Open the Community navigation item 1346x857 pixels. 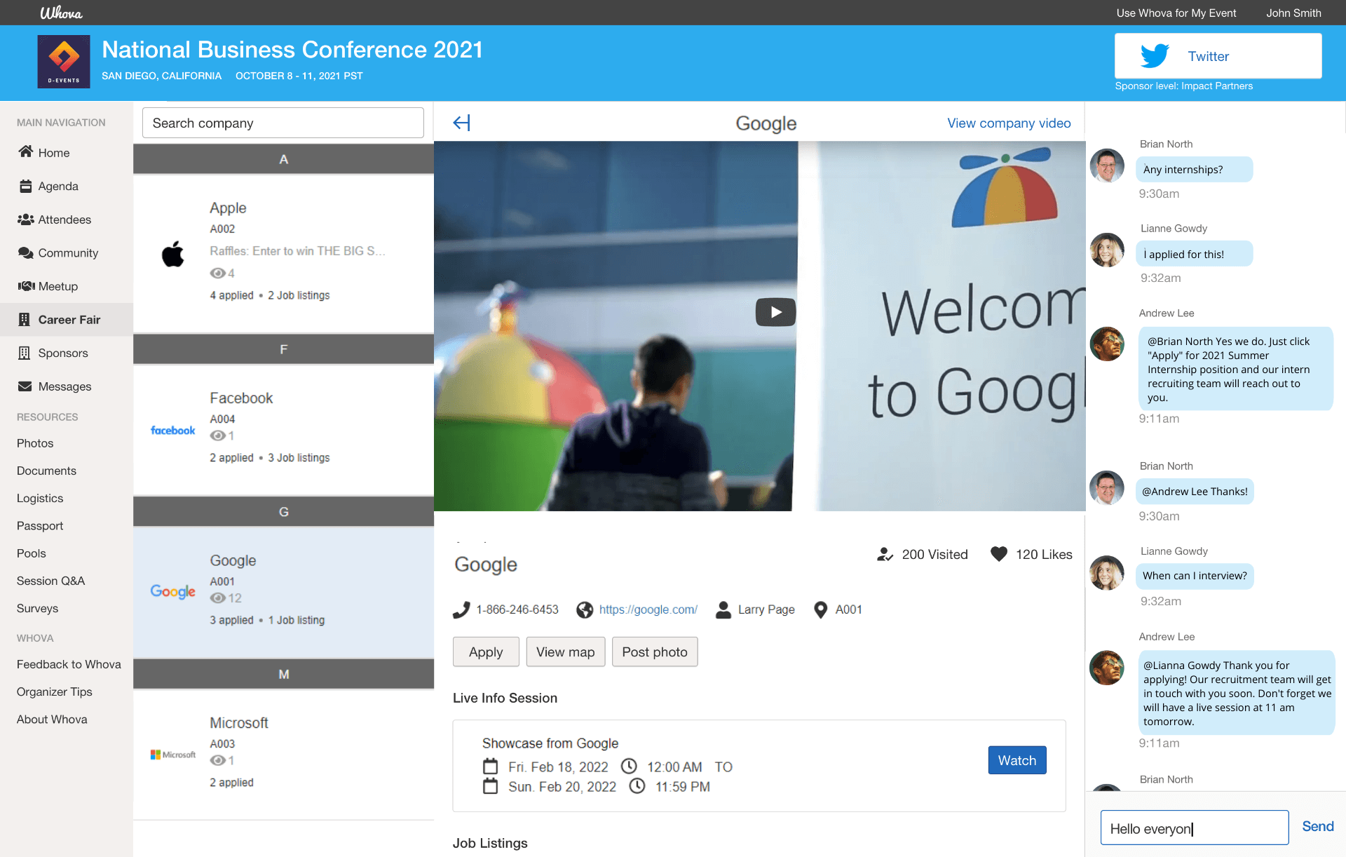(68, 252)
